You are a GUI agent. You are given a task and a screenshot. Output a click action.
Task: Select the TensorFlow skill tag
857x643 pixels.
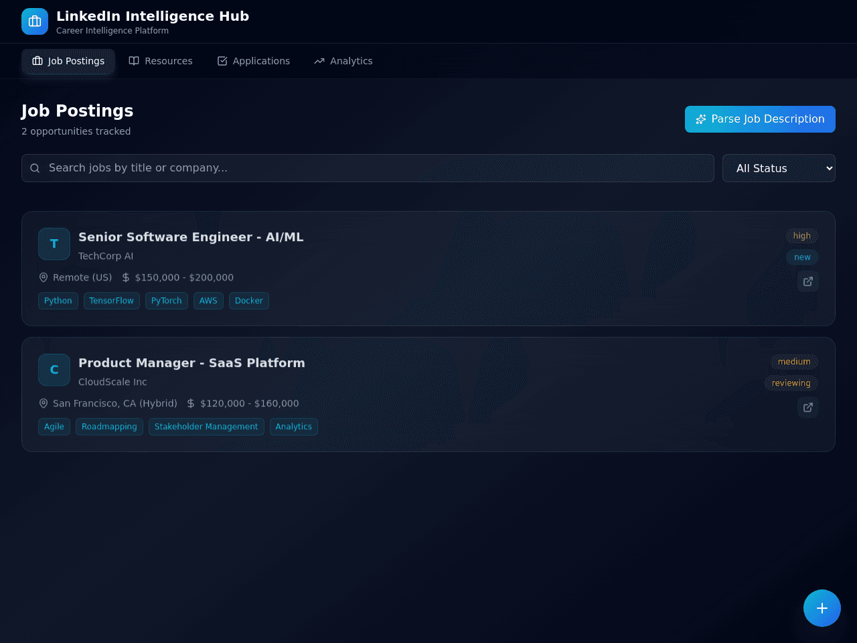point(112,301)
